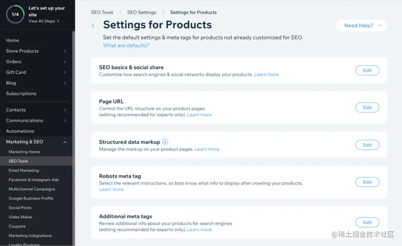Click the back arrow beside Settings for Products
Image resolution: width=402 pixels, height=246 pixels.
click(93, 26)
